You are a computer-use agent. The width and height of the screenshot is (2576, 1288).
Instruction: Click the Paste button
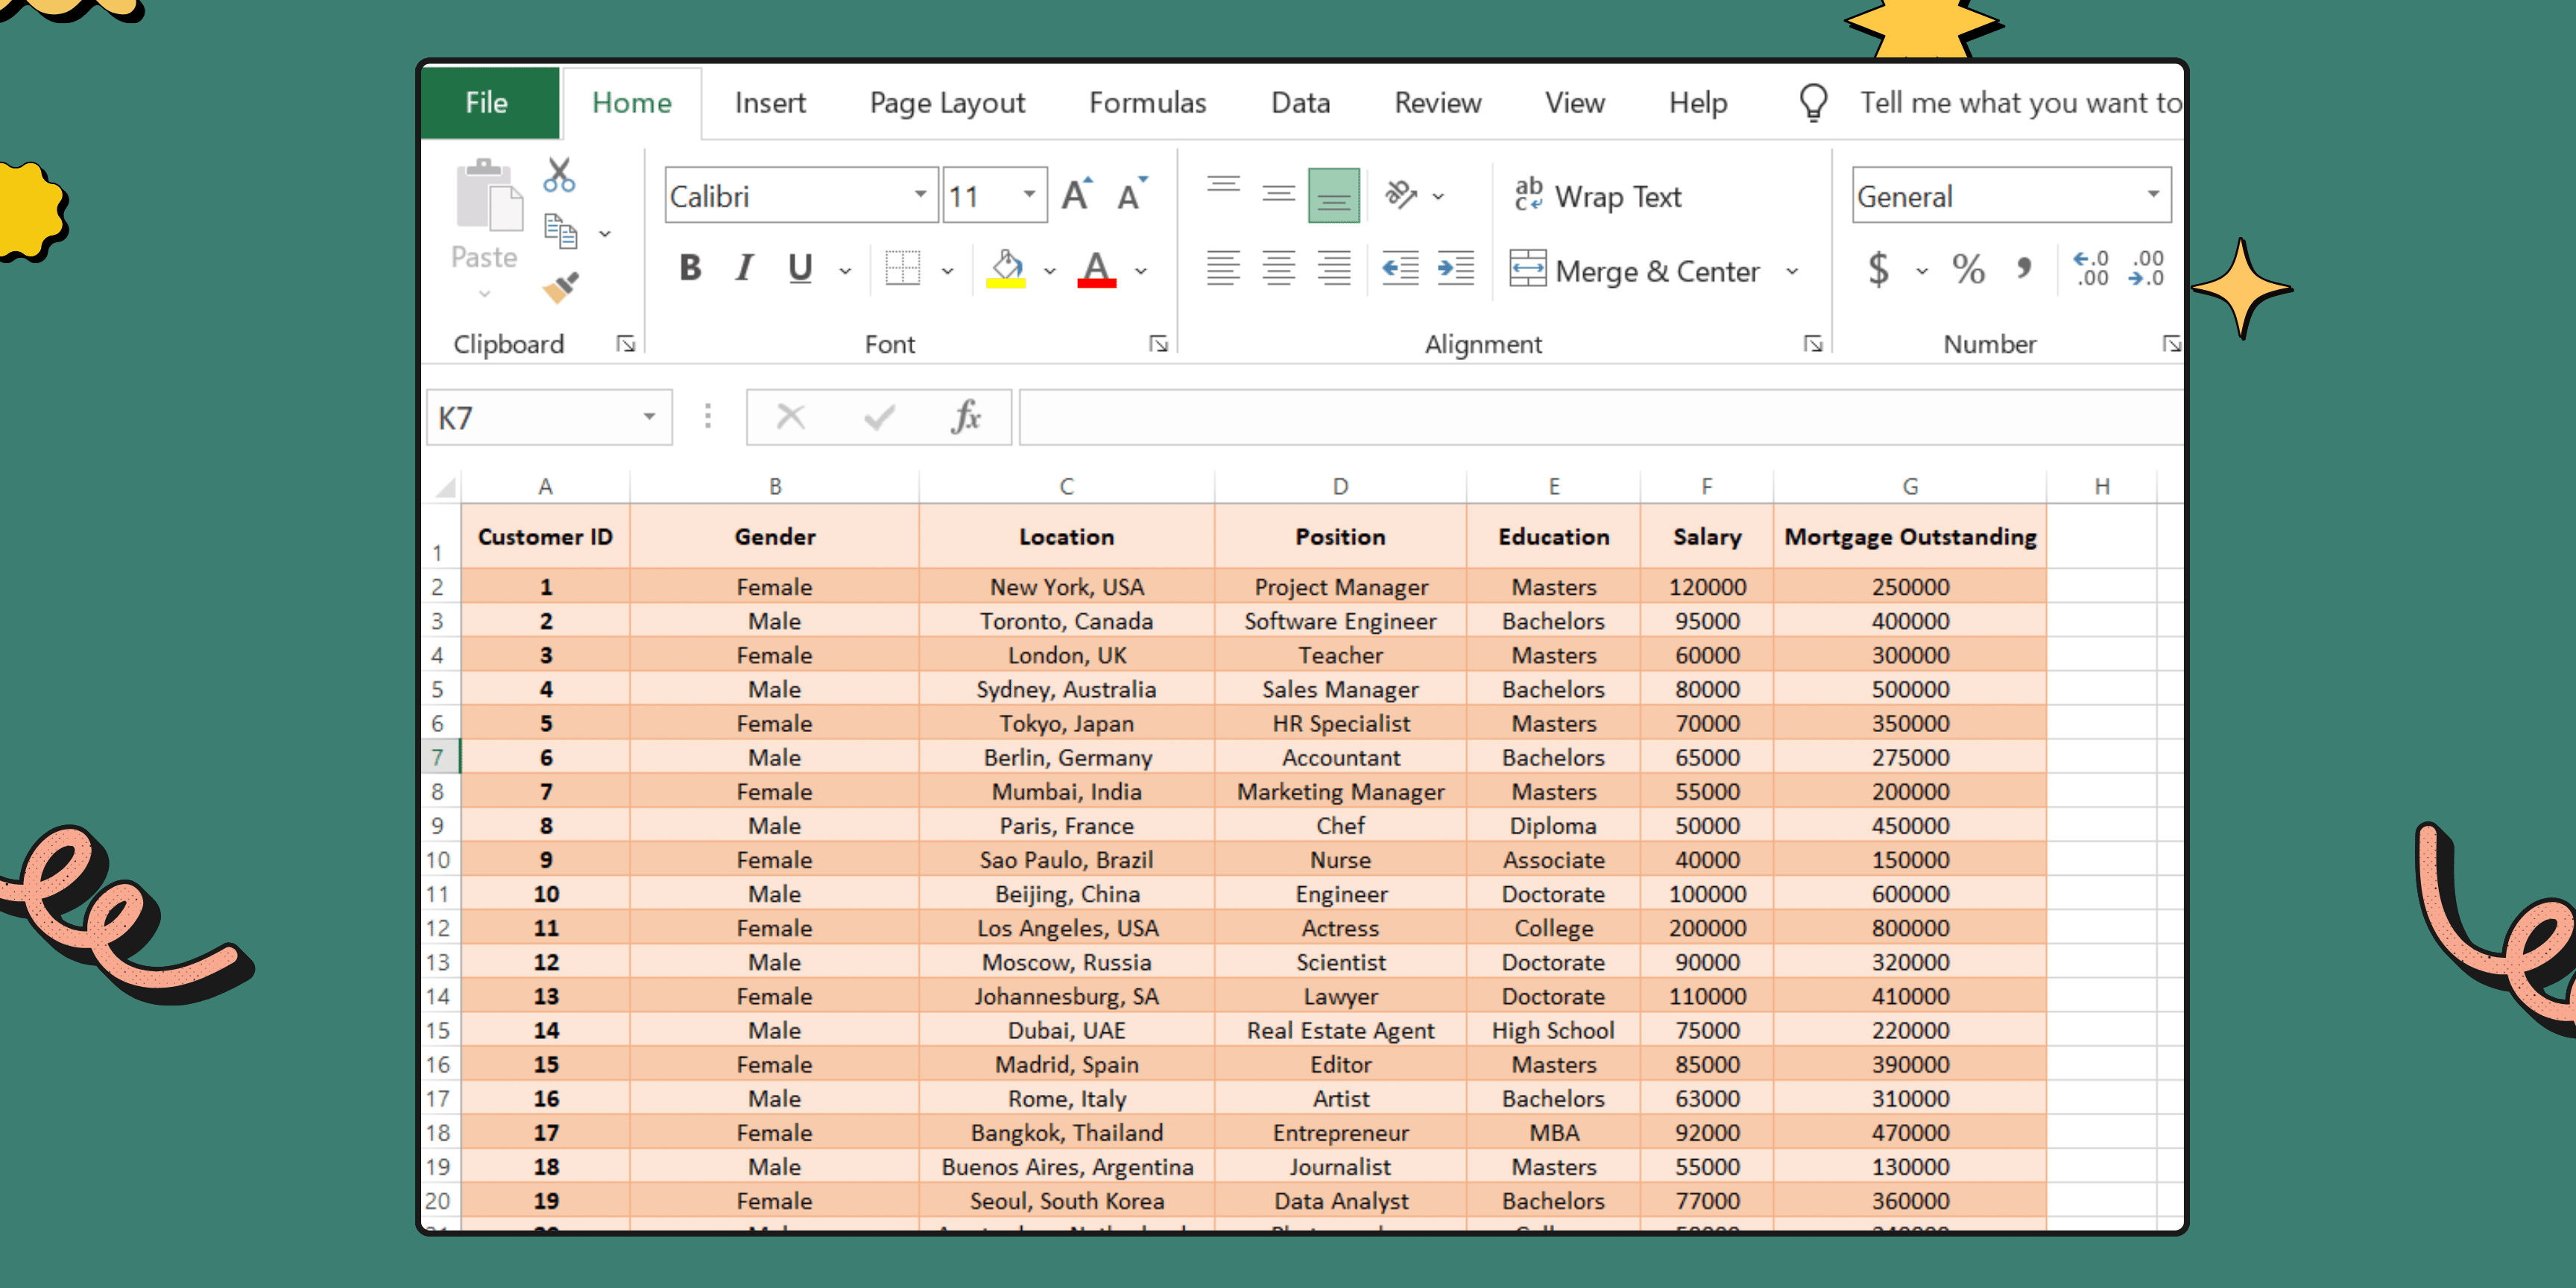[485, 215]
